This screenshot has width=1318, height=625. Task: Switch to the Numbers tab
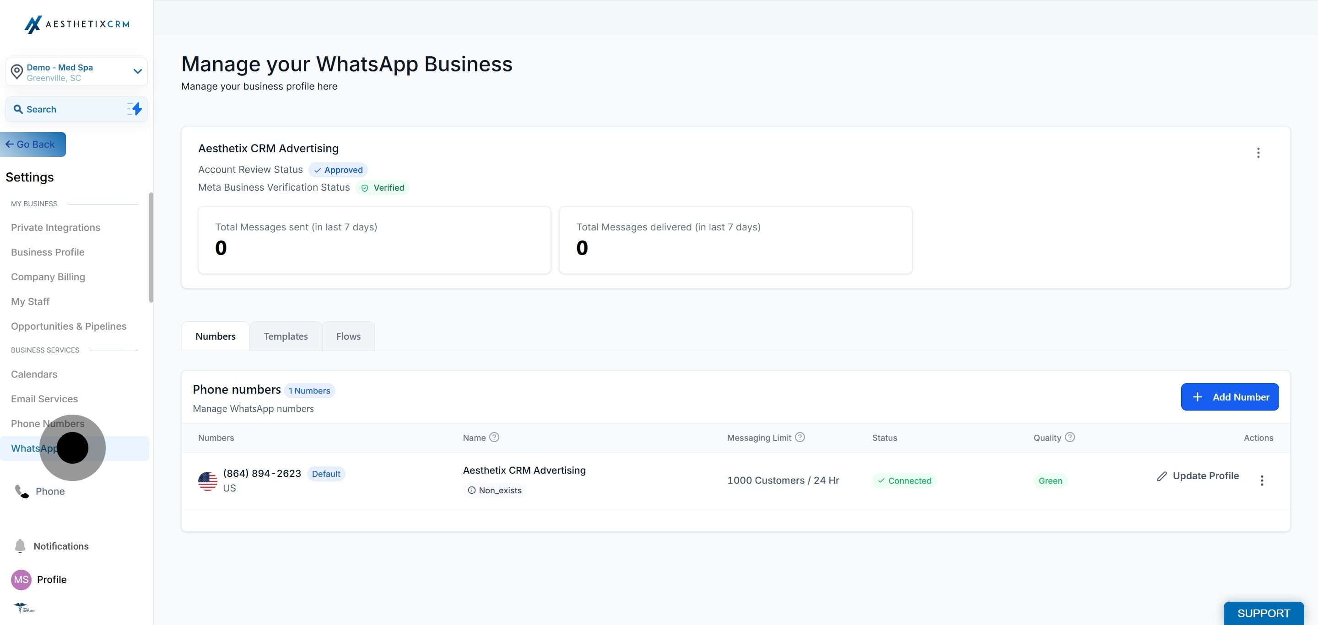[216, 336]
